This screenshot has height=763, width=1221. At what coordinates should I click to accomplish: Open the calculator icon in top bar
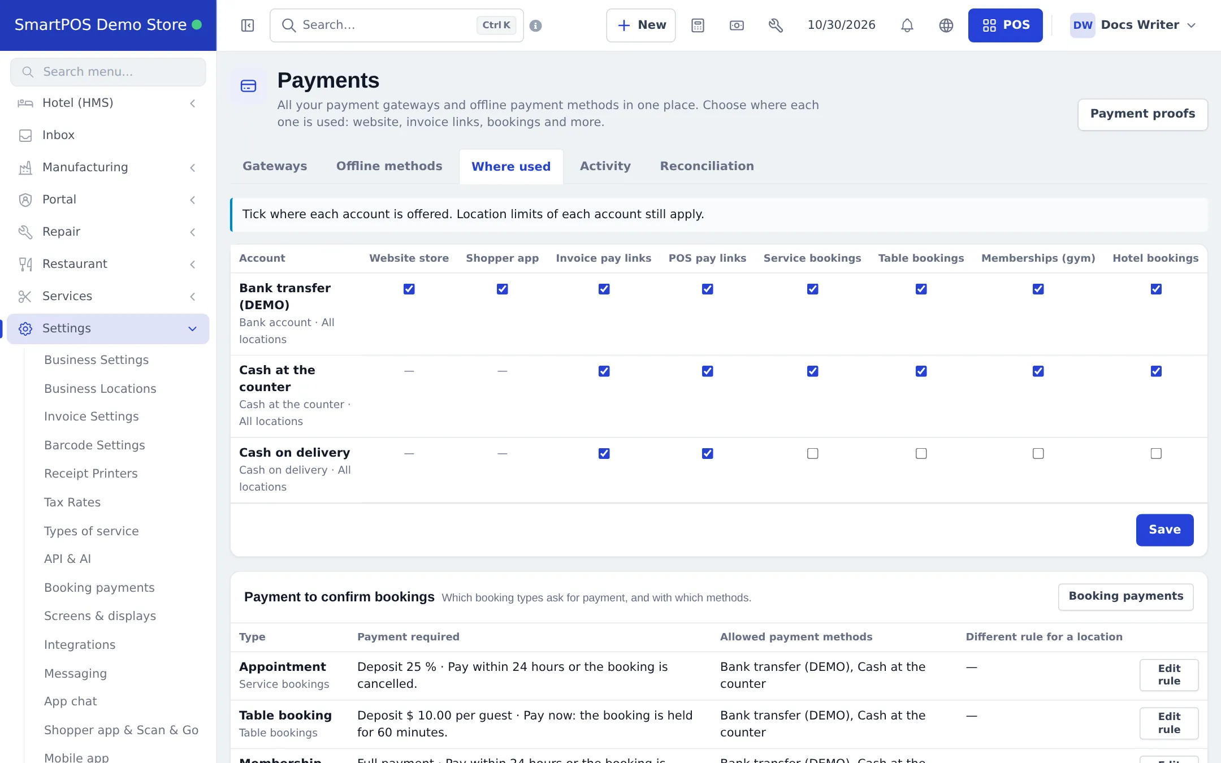(x=698, y=25)
